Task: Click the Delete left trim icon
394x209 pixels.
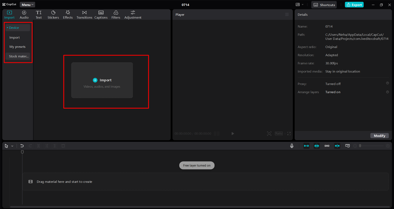Action: (47, 146)
